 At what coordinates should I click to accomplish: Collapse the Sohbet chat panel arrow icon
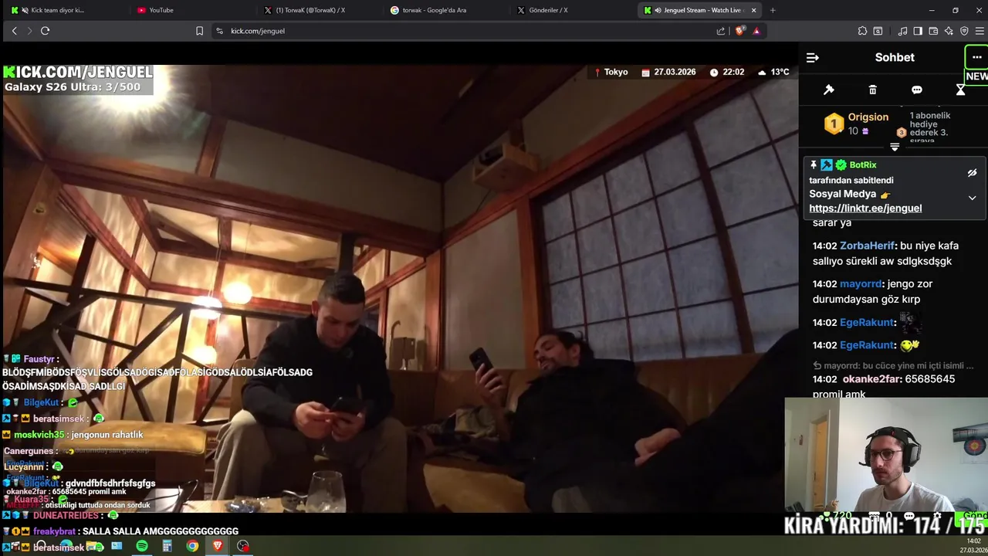coord(812,57)
